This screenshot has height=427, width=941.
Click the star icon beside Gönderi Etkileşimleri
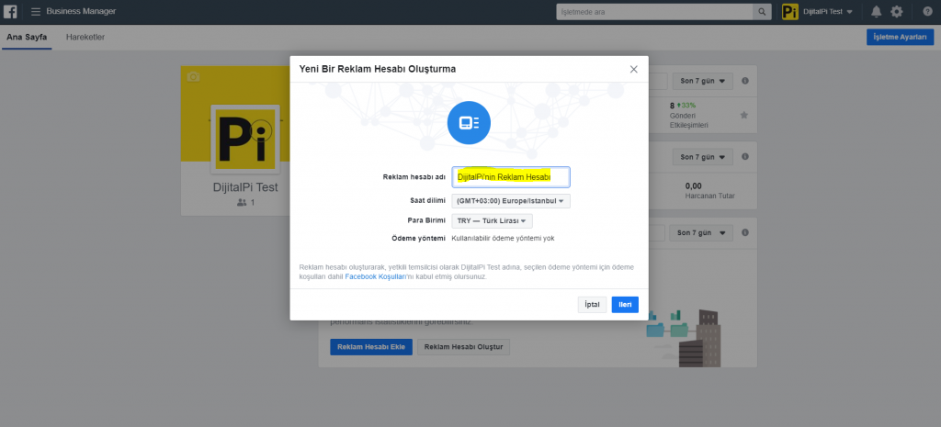pyautogui.click(x=744, y=115)
